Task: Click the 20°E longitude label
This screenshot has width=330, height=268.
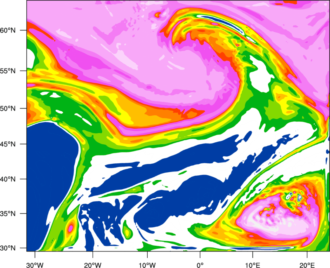Action: (307, 265)
